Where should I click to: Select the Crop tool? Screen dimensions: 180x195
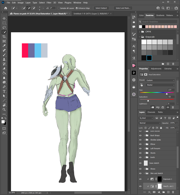[4, 36]
